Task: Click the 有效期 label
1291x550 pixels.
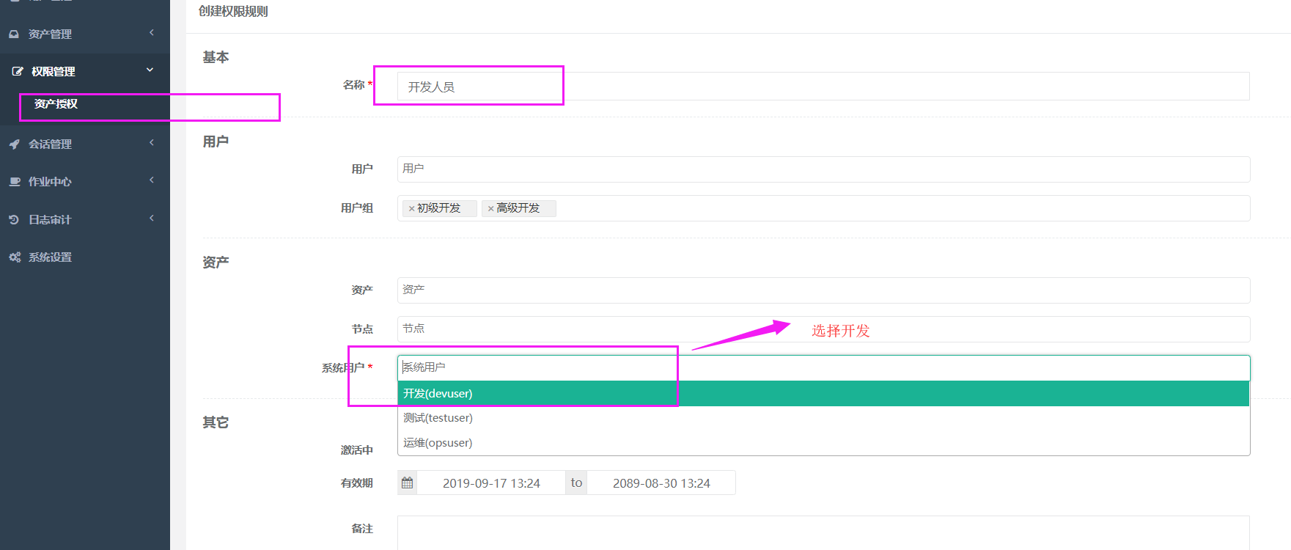Action: click(357, 483)
